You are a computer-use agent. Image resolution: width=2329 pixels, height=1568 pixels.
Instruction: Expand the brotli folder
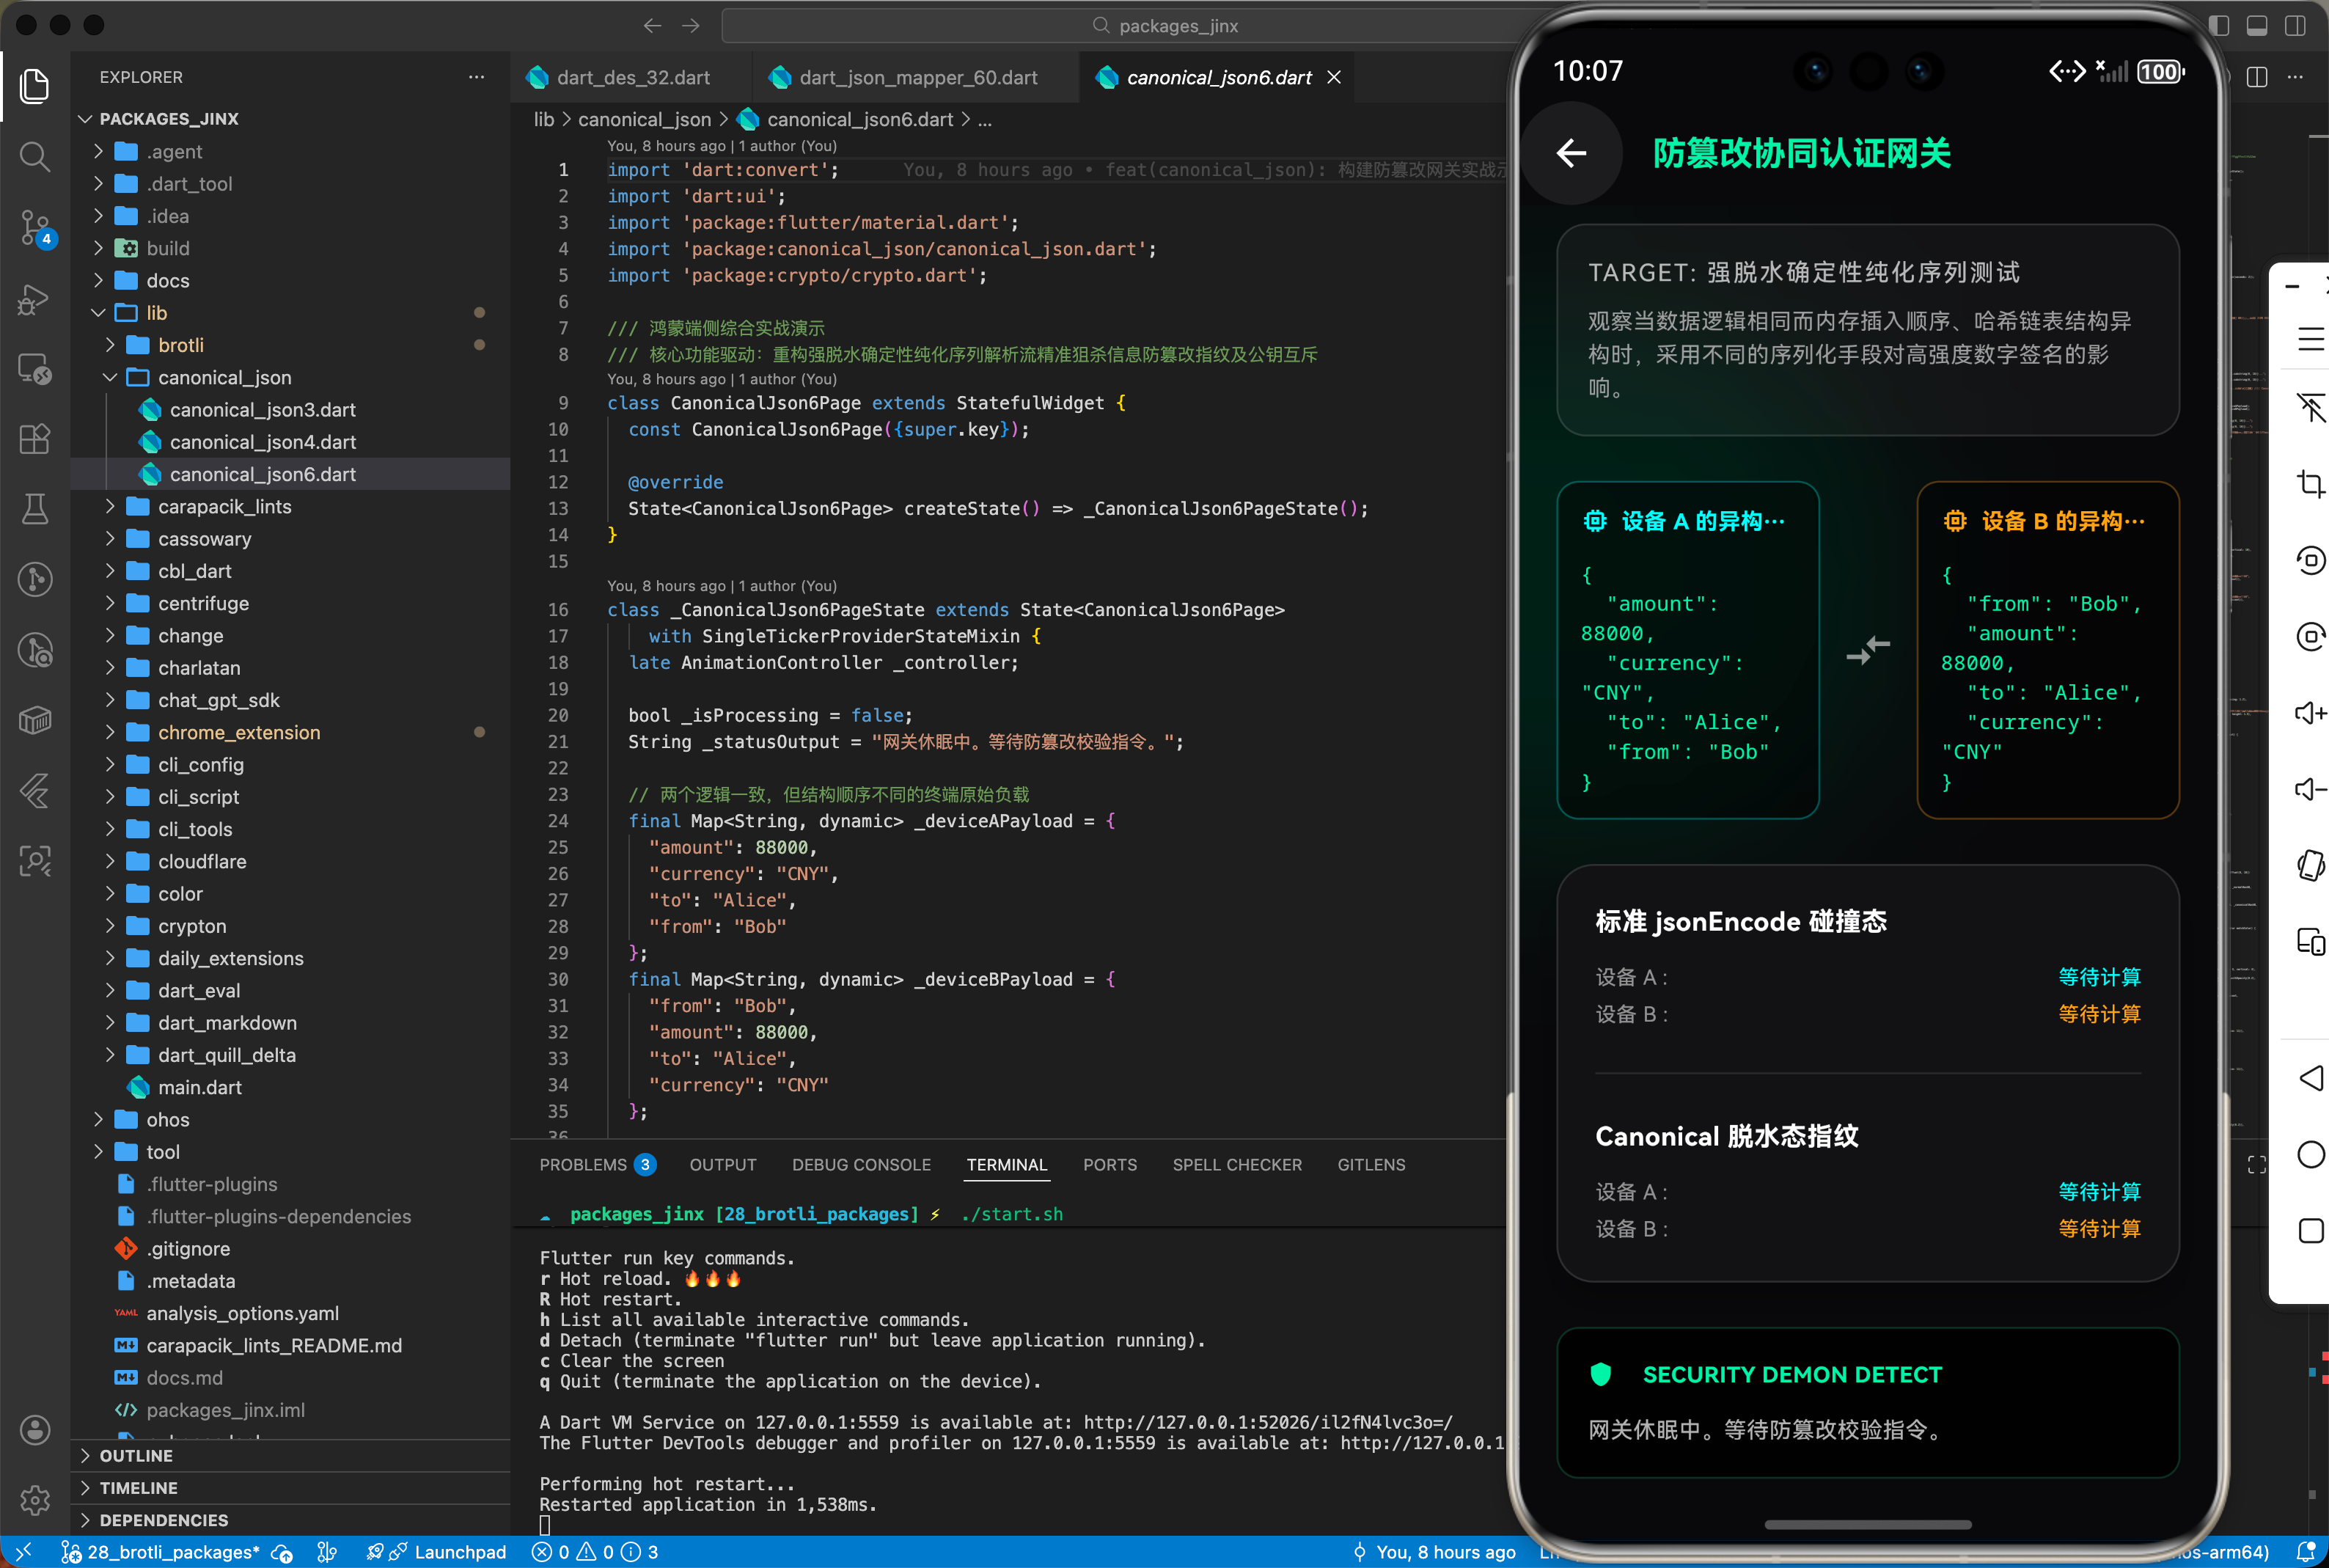180,345
